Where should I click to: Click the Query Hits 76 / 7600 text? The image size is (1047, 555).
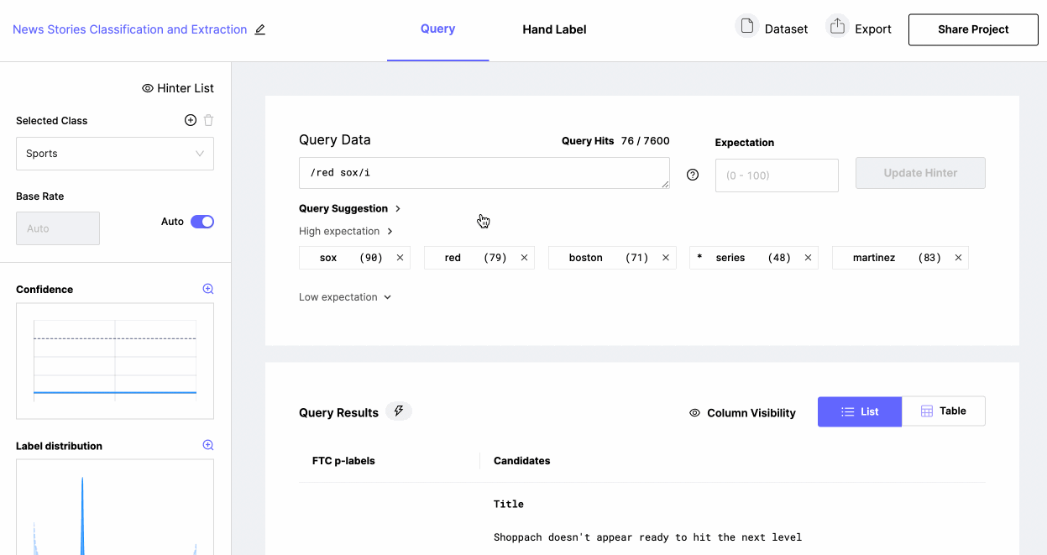[x=615, y=141]
